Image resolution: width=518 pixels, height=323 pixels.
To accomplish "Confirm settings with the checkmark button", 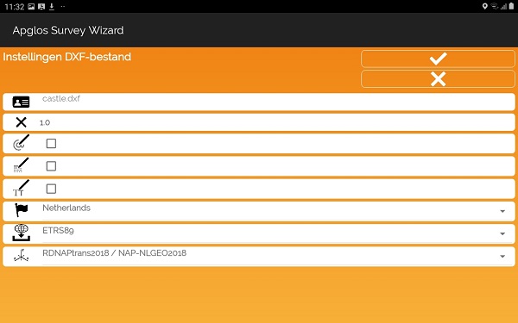I will pyautogui.click(x=438, y=59).
